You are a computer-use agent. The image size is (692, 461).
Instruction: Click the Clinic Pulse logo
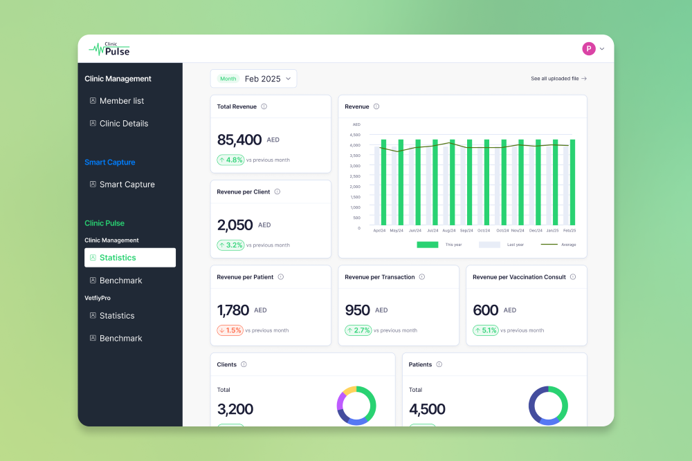coord(109,49)
